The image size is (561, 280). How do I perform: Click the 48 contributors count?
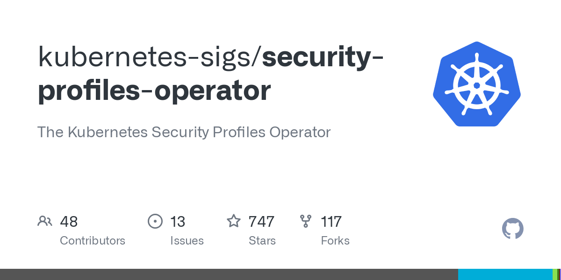click(x=69, y=221)
